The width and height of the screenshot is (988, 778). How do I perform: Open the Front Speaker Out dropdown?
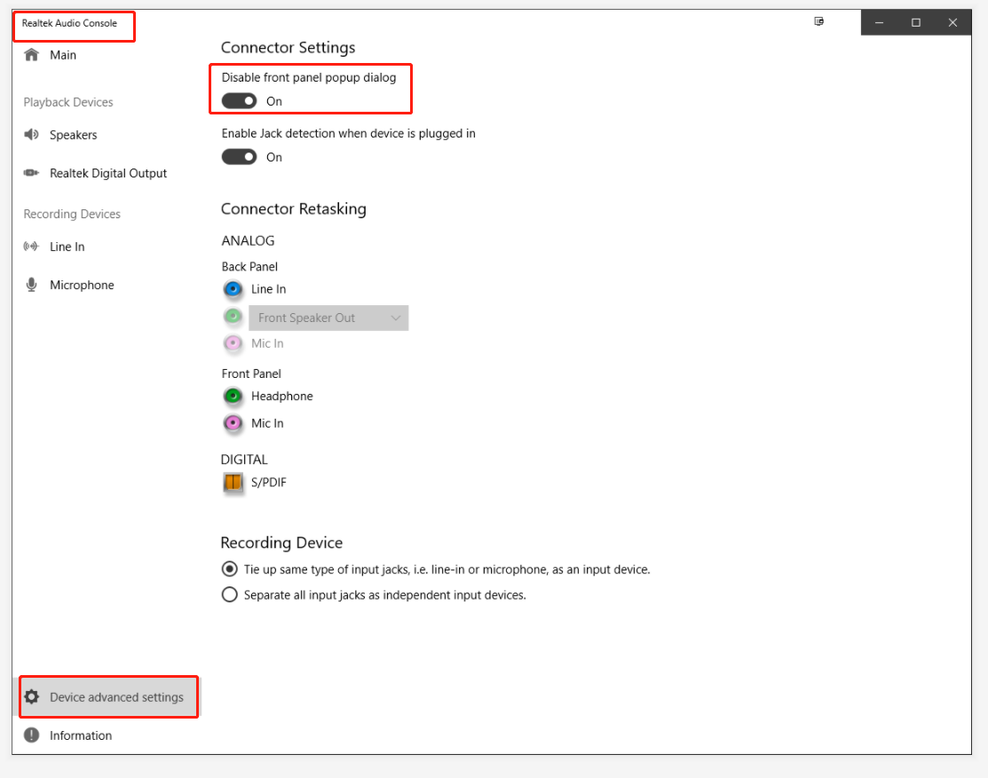[329, 318]
